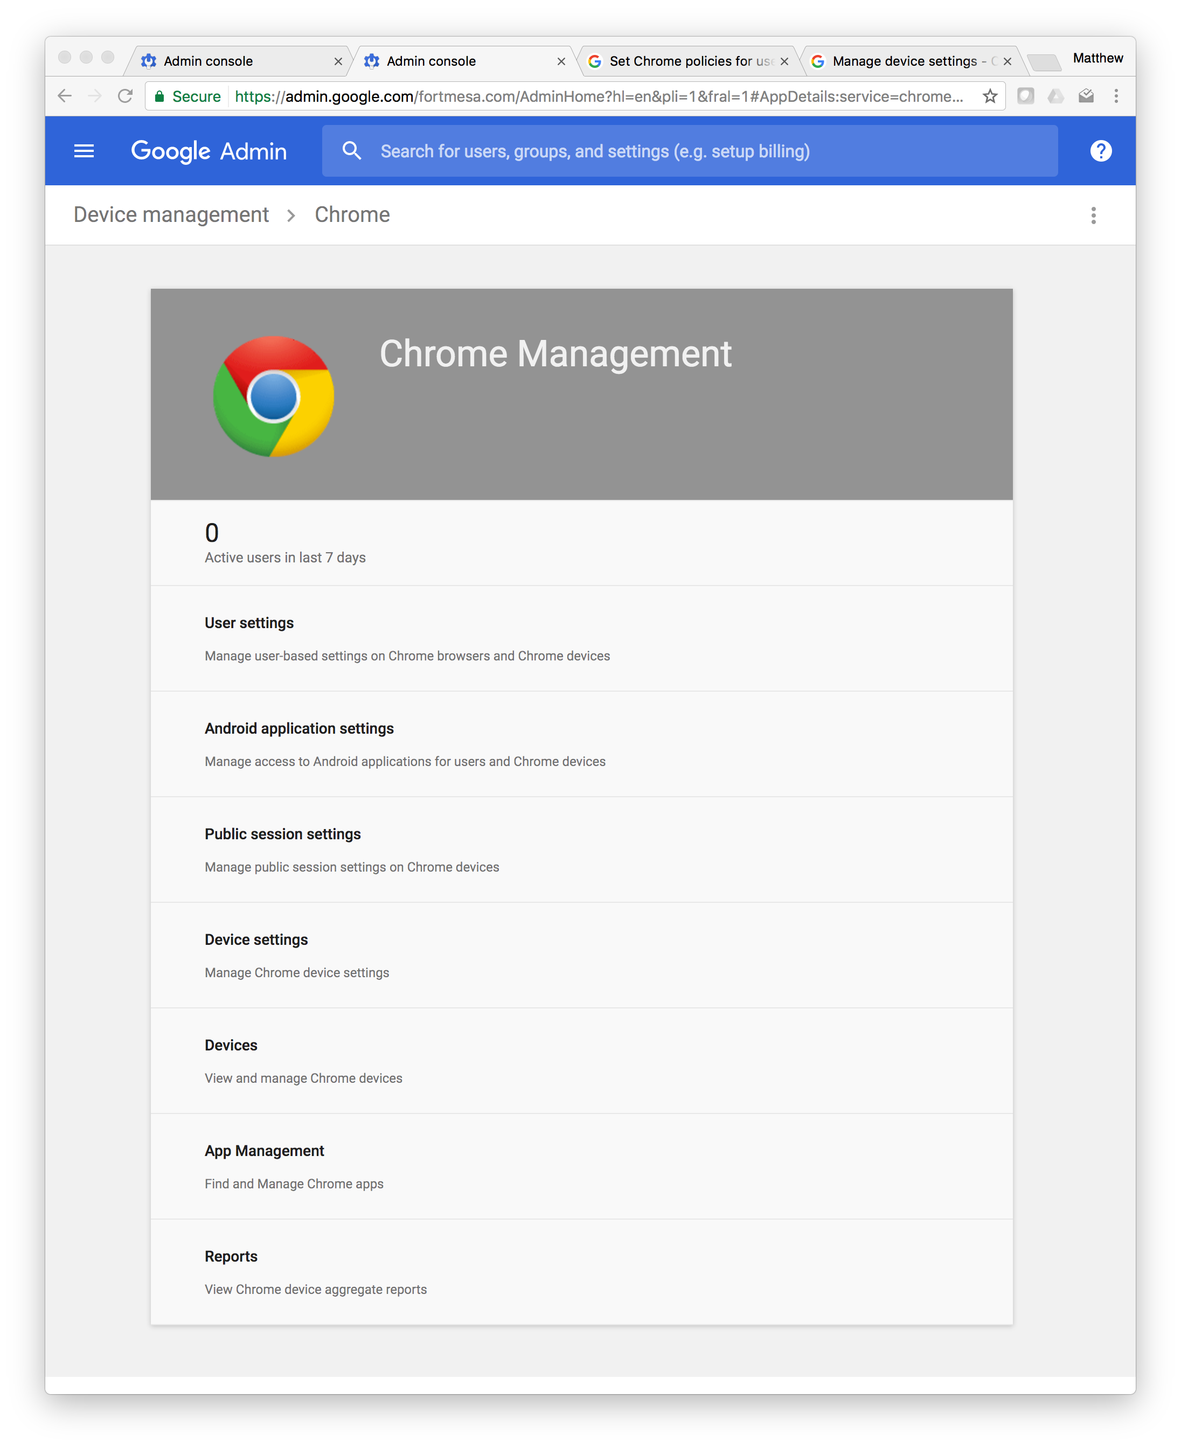
Task: Go to Device management breadcrumb
Action: (171, 215)
